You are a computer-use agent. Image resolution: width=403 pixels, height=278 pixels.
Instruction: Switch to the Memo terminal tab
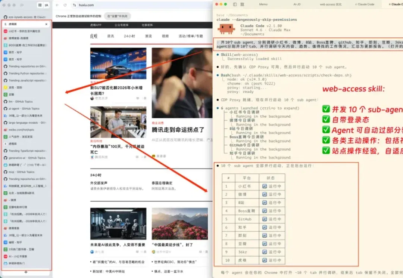263,4
